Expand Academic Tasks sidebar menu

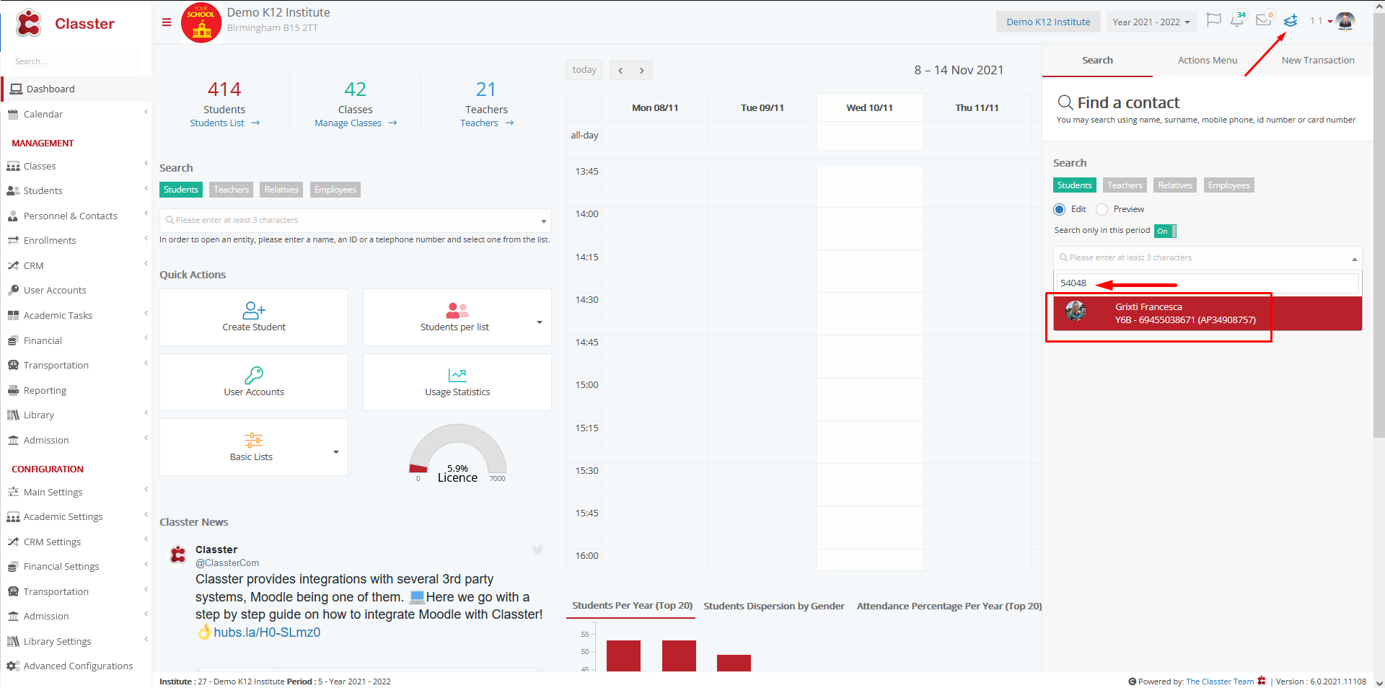[76, 315]
